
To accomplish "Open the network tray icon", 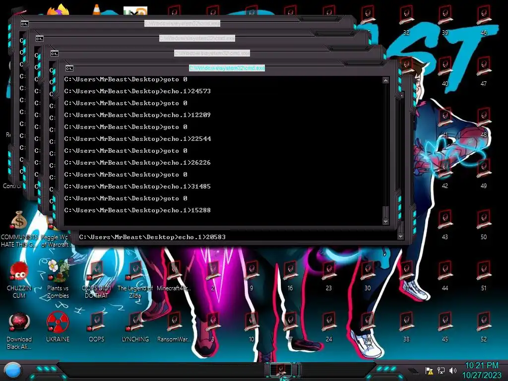I will [x=441, y=370].
